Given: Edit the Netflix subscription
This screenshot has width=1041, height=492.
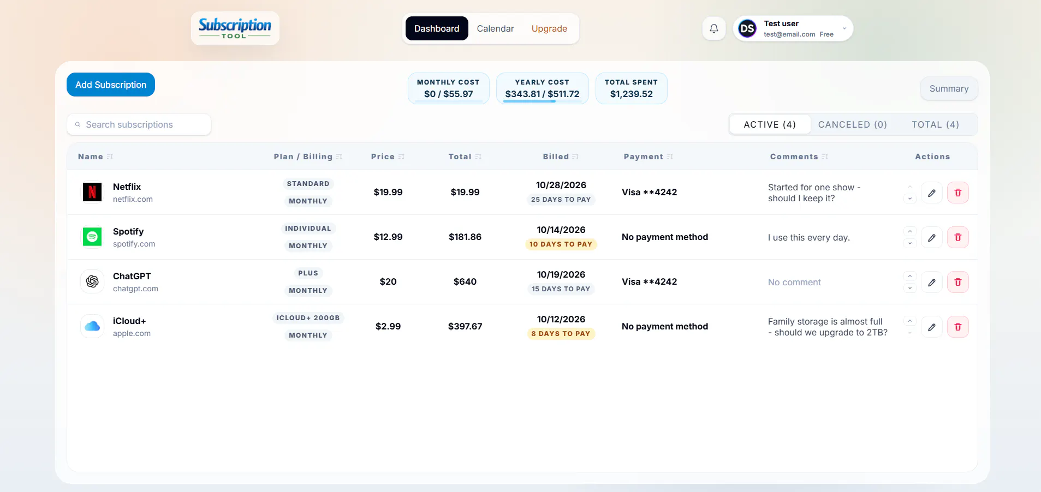Looking at the screenshot, I should click(x=931, y=193).
